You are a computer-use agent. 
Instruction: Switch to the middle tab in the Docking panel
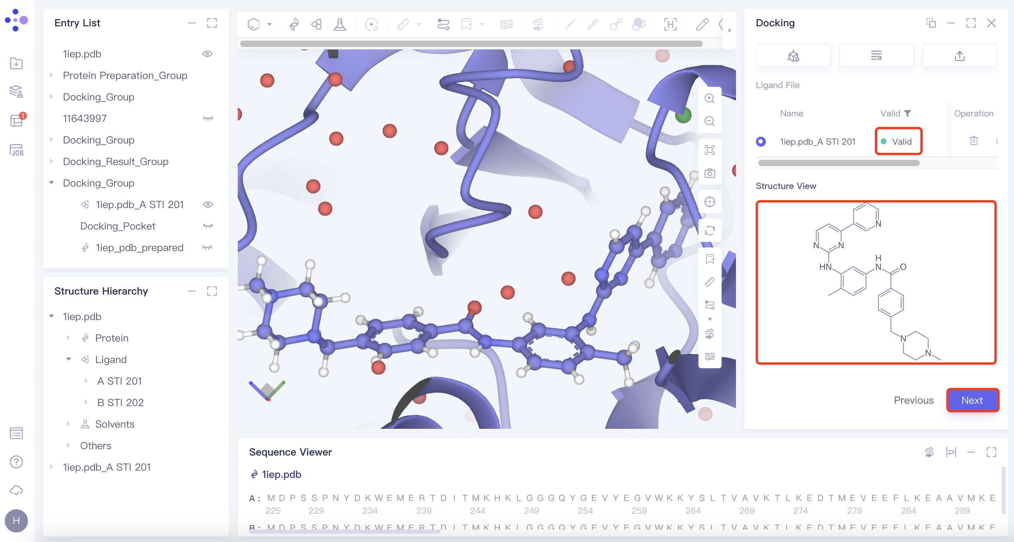[x=876, y=55]
